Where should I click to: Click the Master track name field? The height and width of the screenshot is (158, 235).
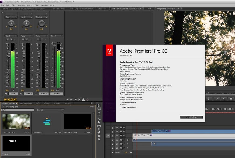click(57, 94)
